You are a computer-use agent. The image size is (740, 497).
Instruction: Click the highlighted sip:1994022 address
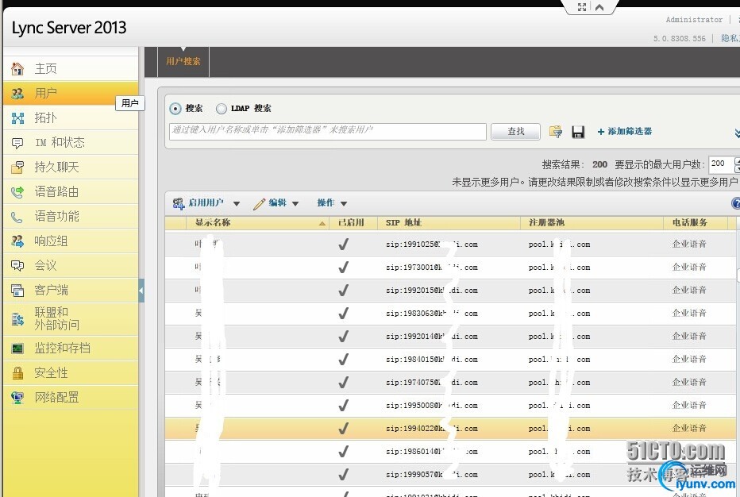pos(431,429)
